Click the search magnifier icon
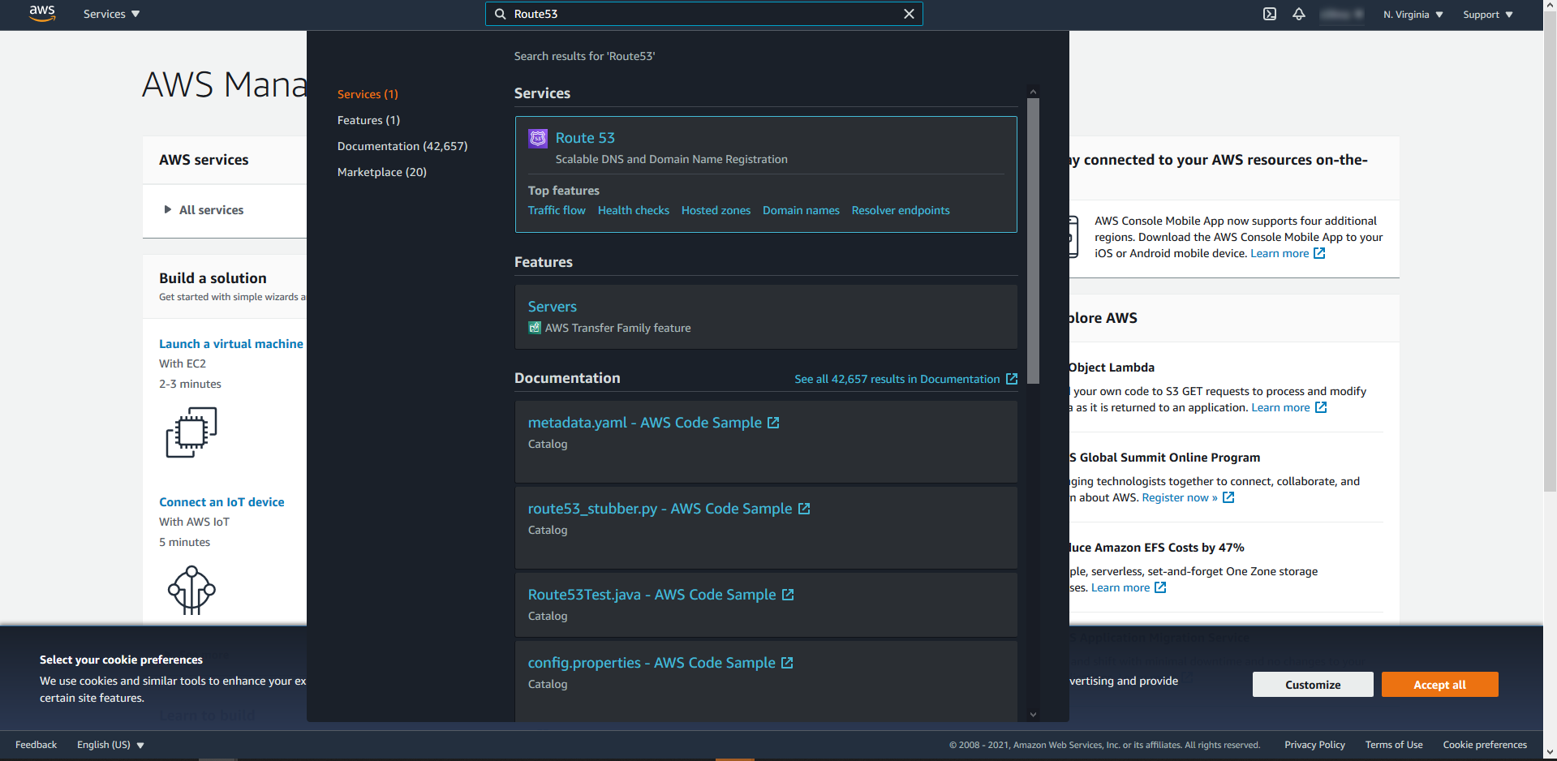 coord(501,14)
